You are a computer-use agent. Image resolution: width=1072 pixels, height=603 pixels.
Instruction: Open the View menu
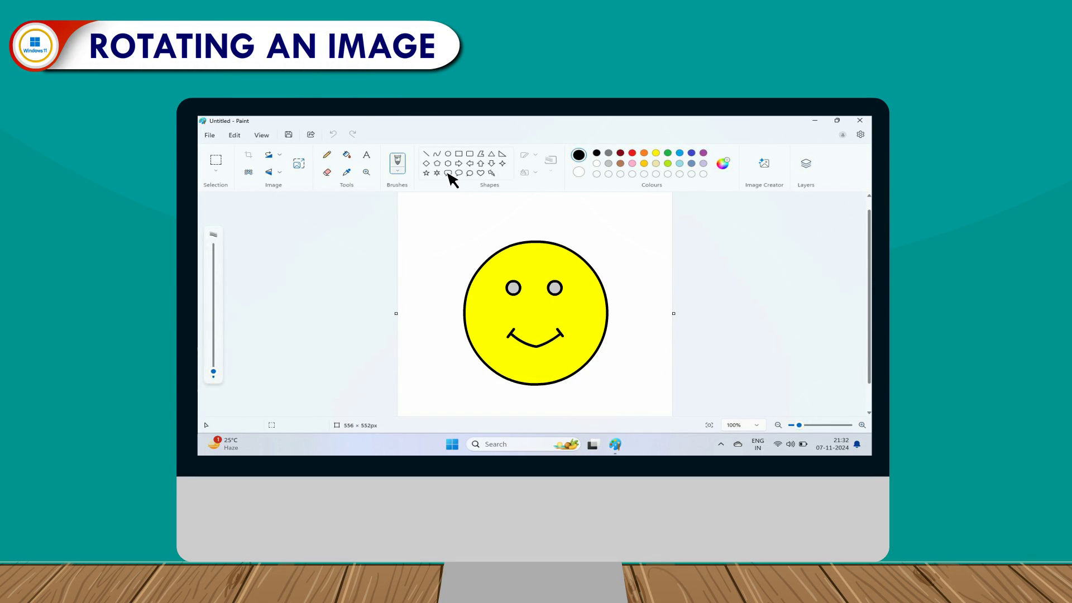(x=261, y=135)
